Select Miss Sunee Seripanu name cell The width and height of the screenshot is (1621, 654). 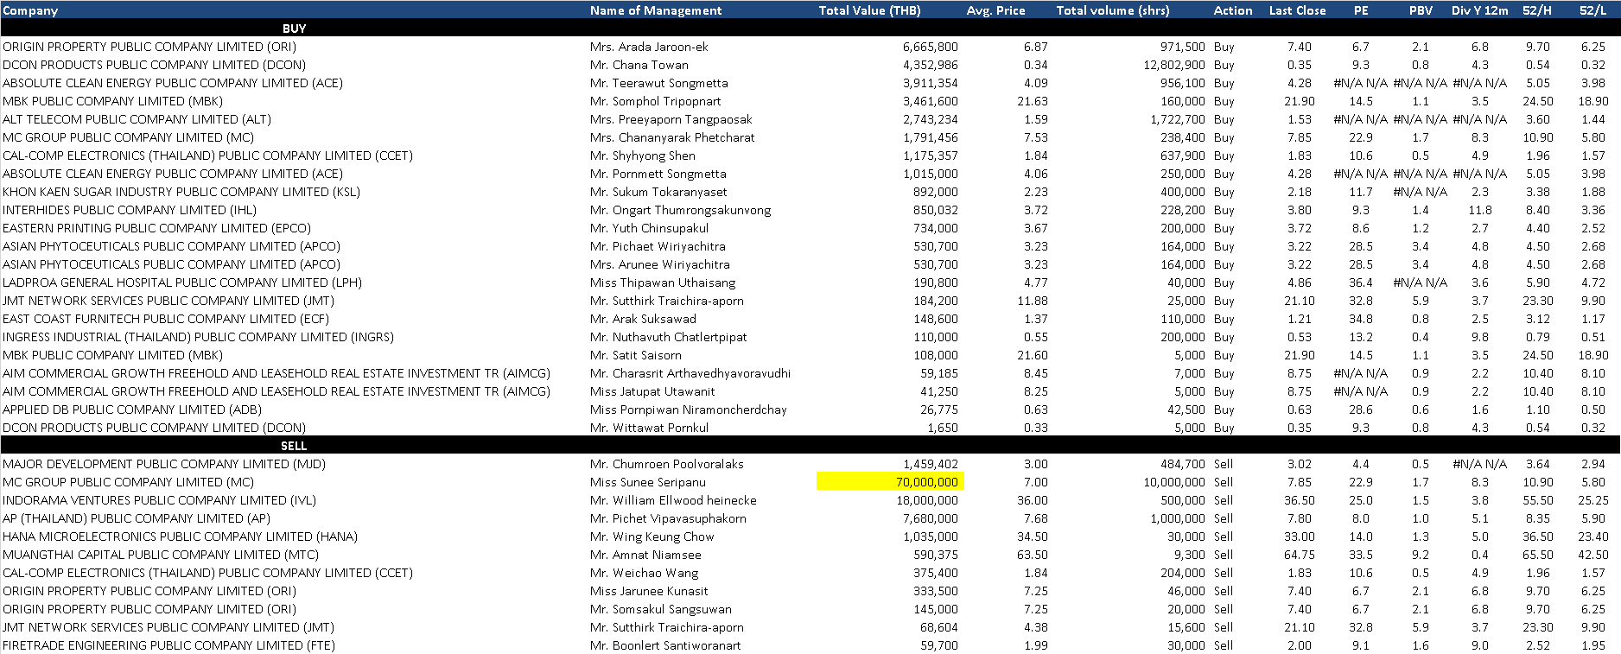click(648, 482)
